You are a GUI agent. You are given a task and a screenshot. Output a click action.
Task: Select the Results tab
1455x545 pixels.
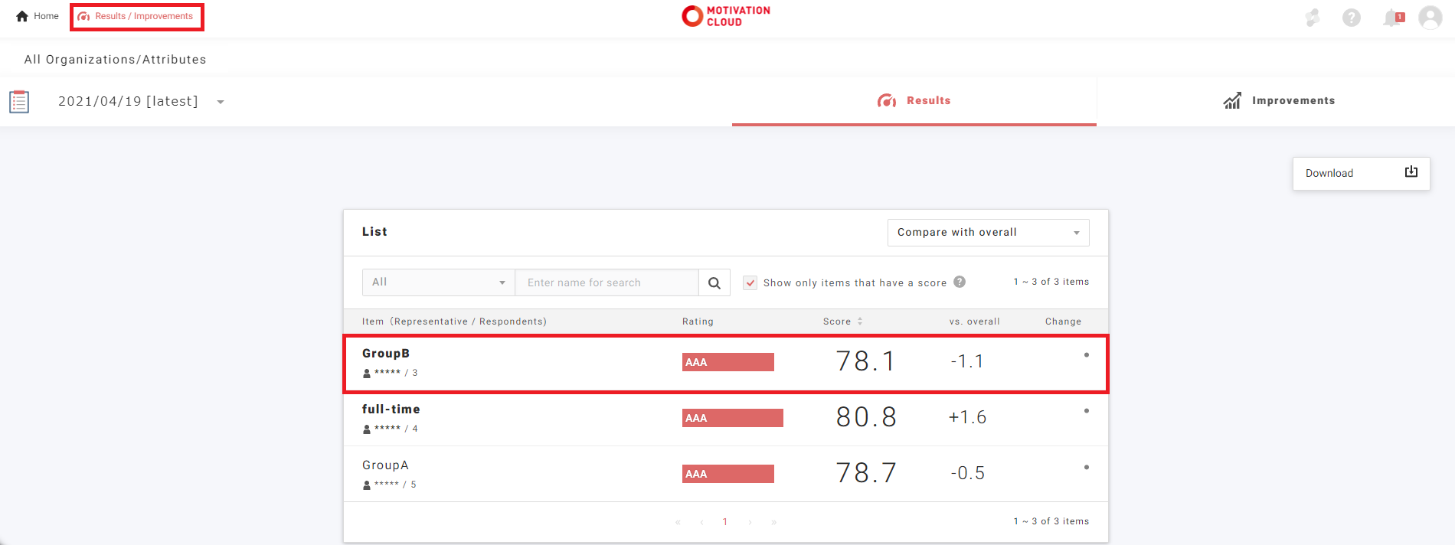click(x=914, y=101)
